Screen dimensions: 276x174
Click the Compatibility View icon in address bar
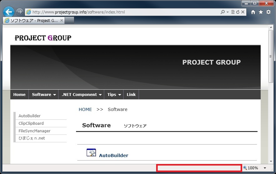click(x=233, y=12)
